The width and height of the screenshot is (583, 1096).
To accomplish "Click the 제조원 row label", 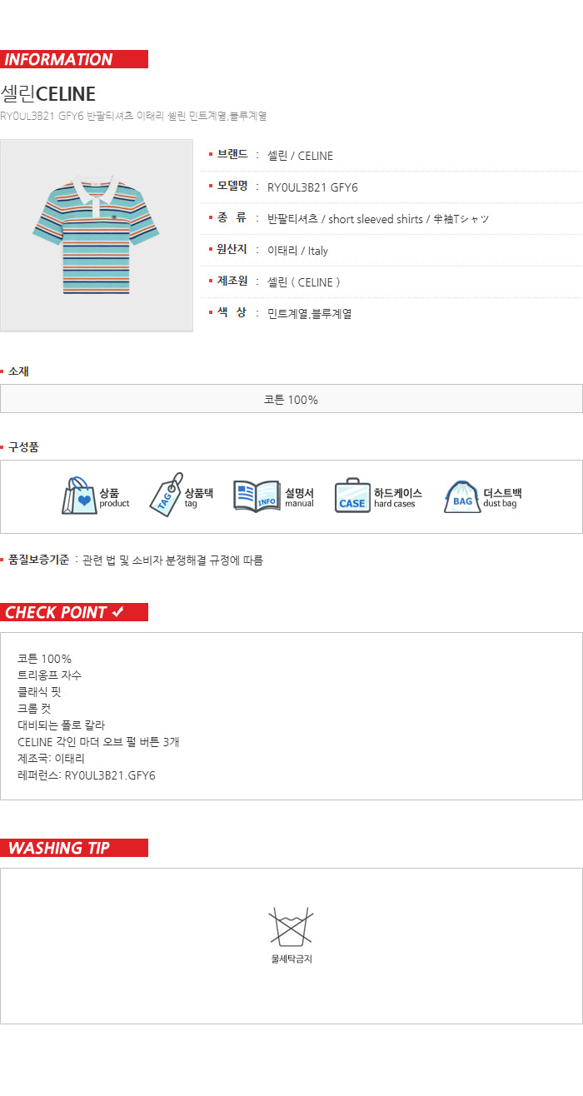I will click(232, 281).
